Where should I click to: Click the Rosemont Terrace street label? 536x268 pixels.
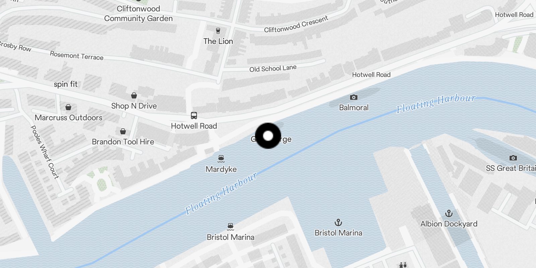click(77, 56)
